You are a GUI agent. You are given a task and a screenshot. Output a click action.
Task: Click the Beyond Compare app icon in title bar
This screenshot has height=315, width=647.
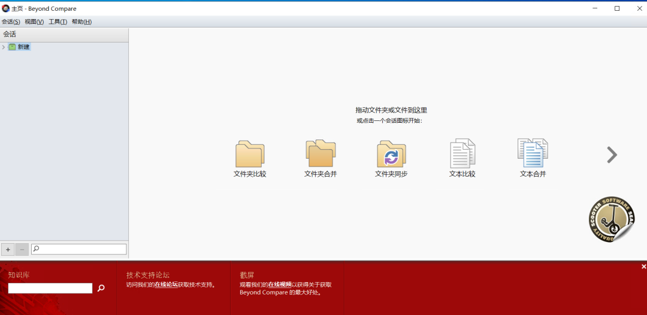5,8
